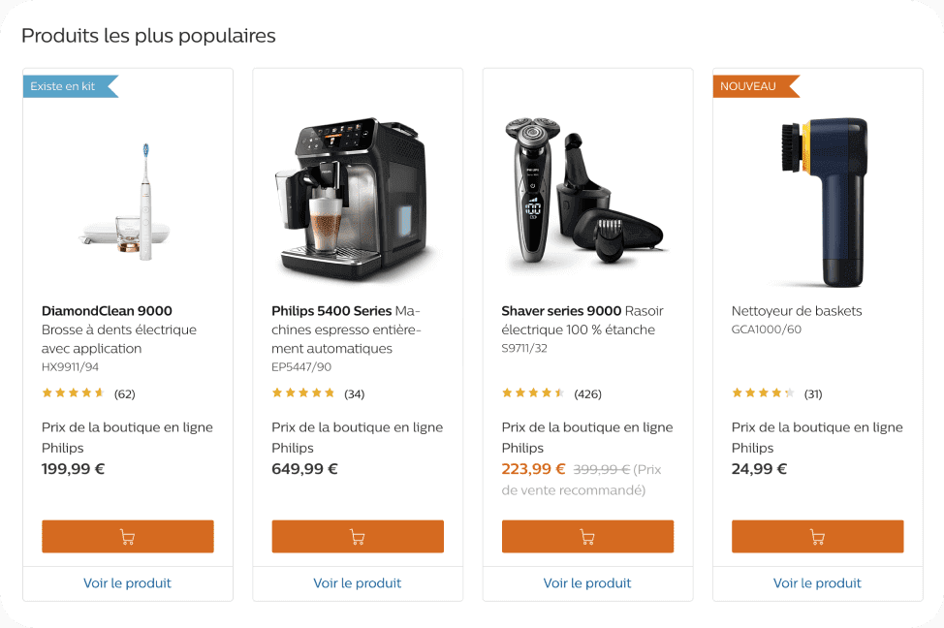Click the star rating for Shaver series 9000

click(x=528, y=392)
